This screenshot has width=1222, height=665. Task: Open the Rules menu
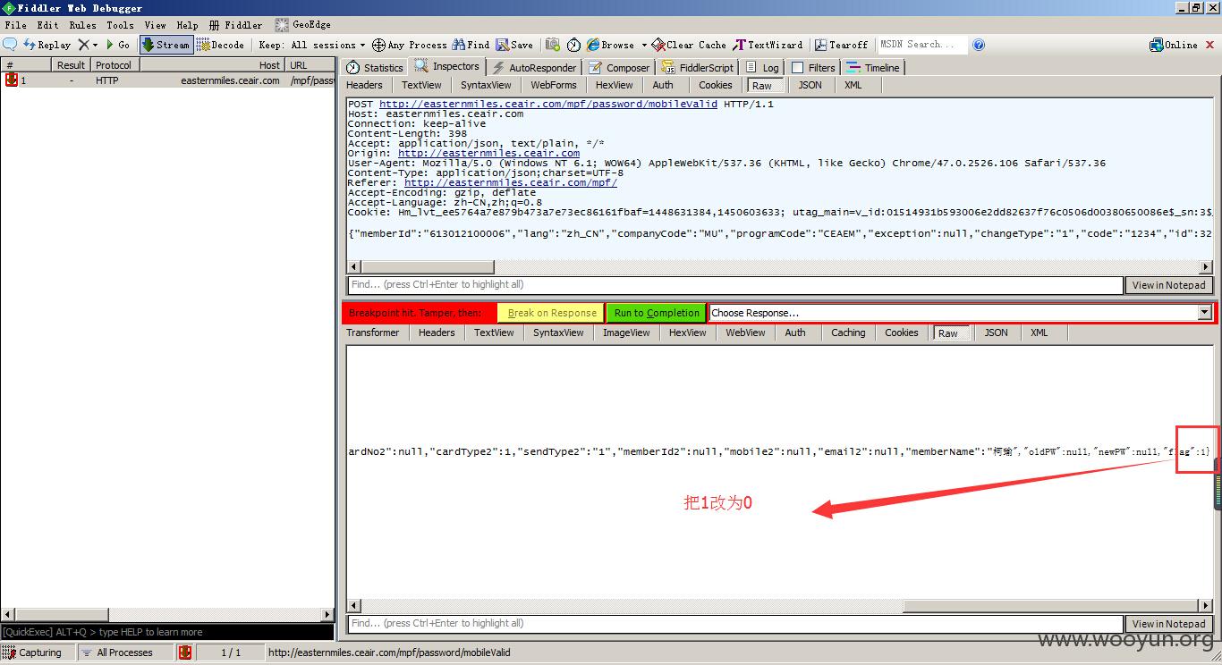83,25
